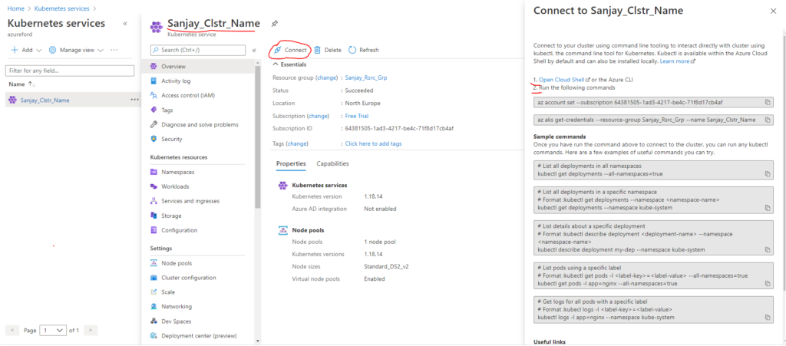Open Diagnose and solve problems
This screenshot has height=346, width=786.
[199, 124]
